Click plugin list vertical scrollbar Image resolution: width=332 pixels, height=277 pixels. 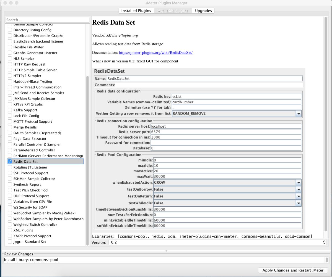tap(88, 160)
